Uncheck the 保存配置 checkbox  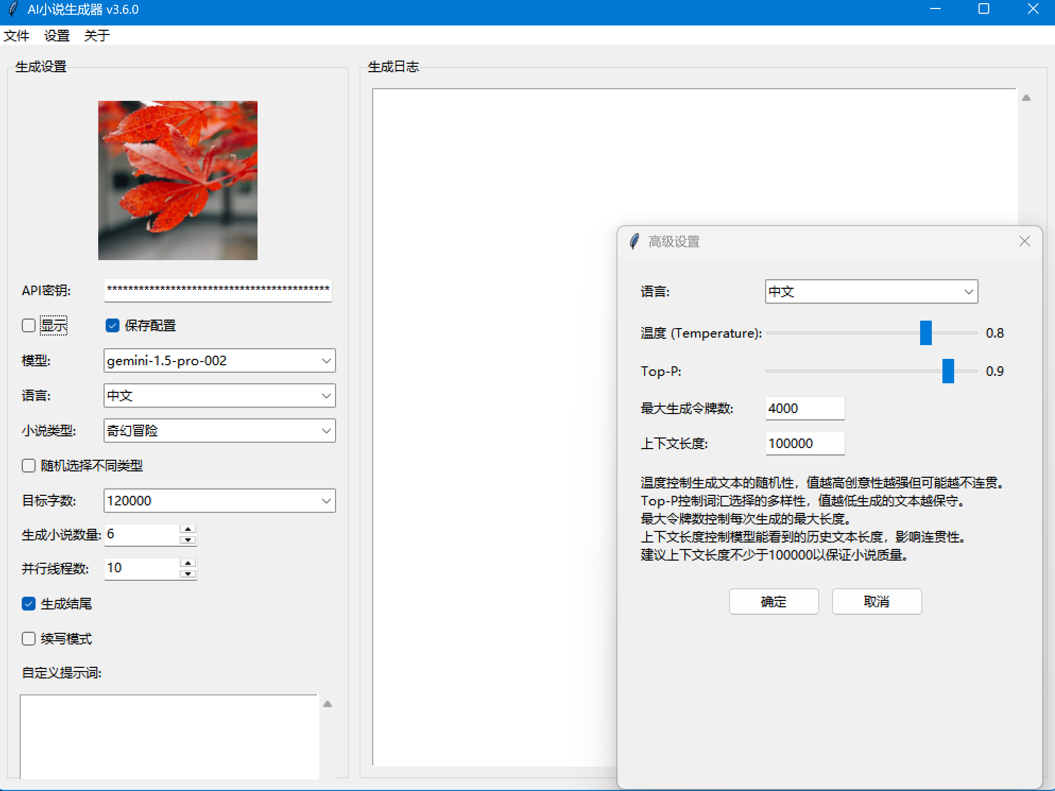click(x=113, y=325)
